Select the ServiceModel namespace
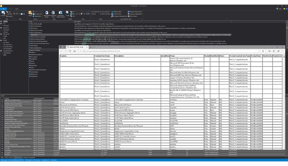 7,49
